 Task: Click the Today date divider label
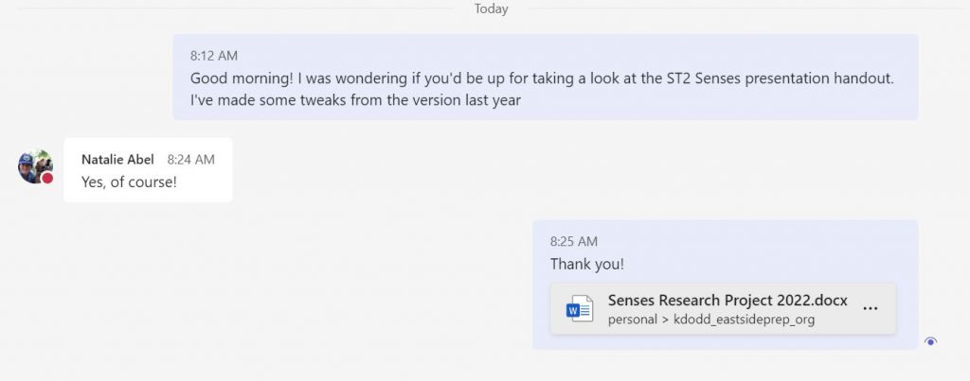pyautogui.click(x=492, y=9)
